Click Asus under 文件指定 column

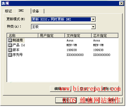pos(70,41)
